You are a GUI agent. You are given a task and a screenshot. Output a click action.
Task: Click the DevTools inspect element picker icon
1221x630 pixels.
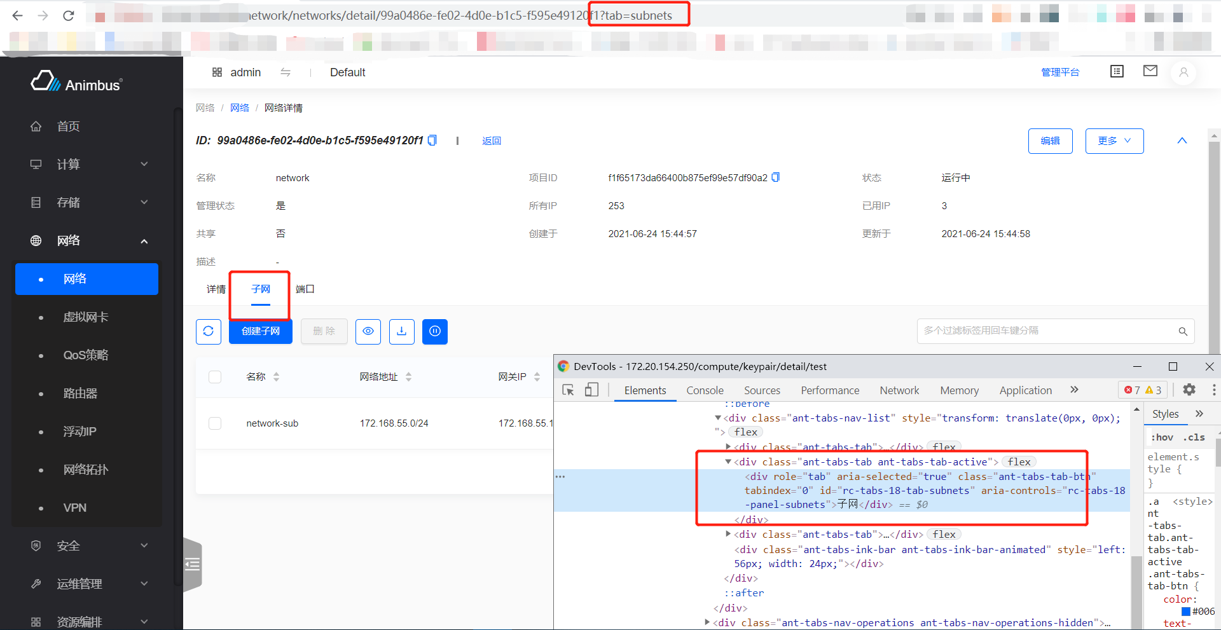[569, 390]
